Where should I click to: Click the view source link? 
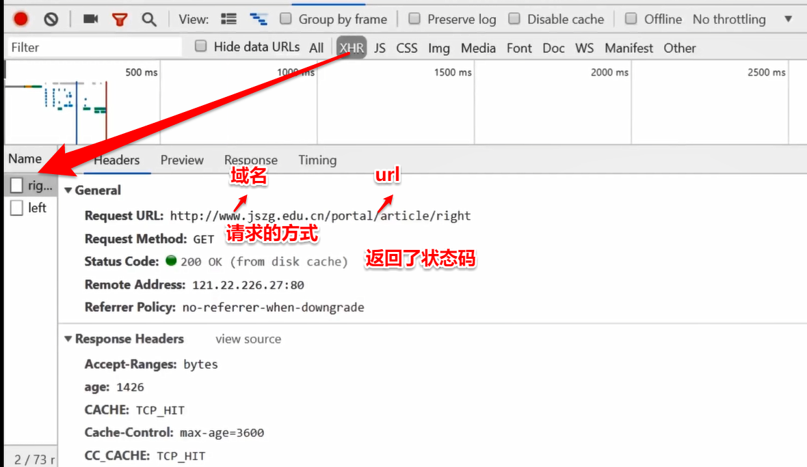tap(248, 339)
